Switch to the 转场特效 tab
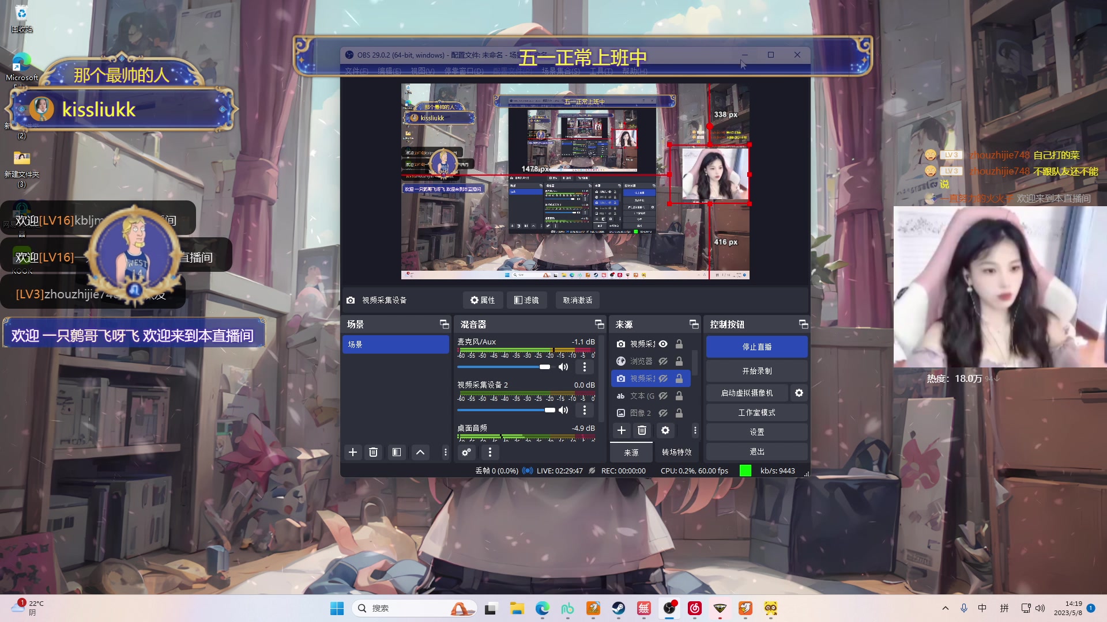 tap(676, 453)
